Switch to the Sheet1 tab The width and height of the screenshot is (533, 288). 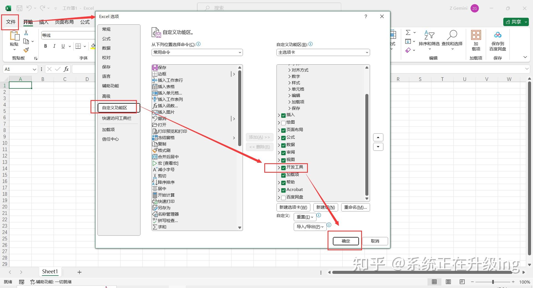pyautogui.click(x=50, y=272)
